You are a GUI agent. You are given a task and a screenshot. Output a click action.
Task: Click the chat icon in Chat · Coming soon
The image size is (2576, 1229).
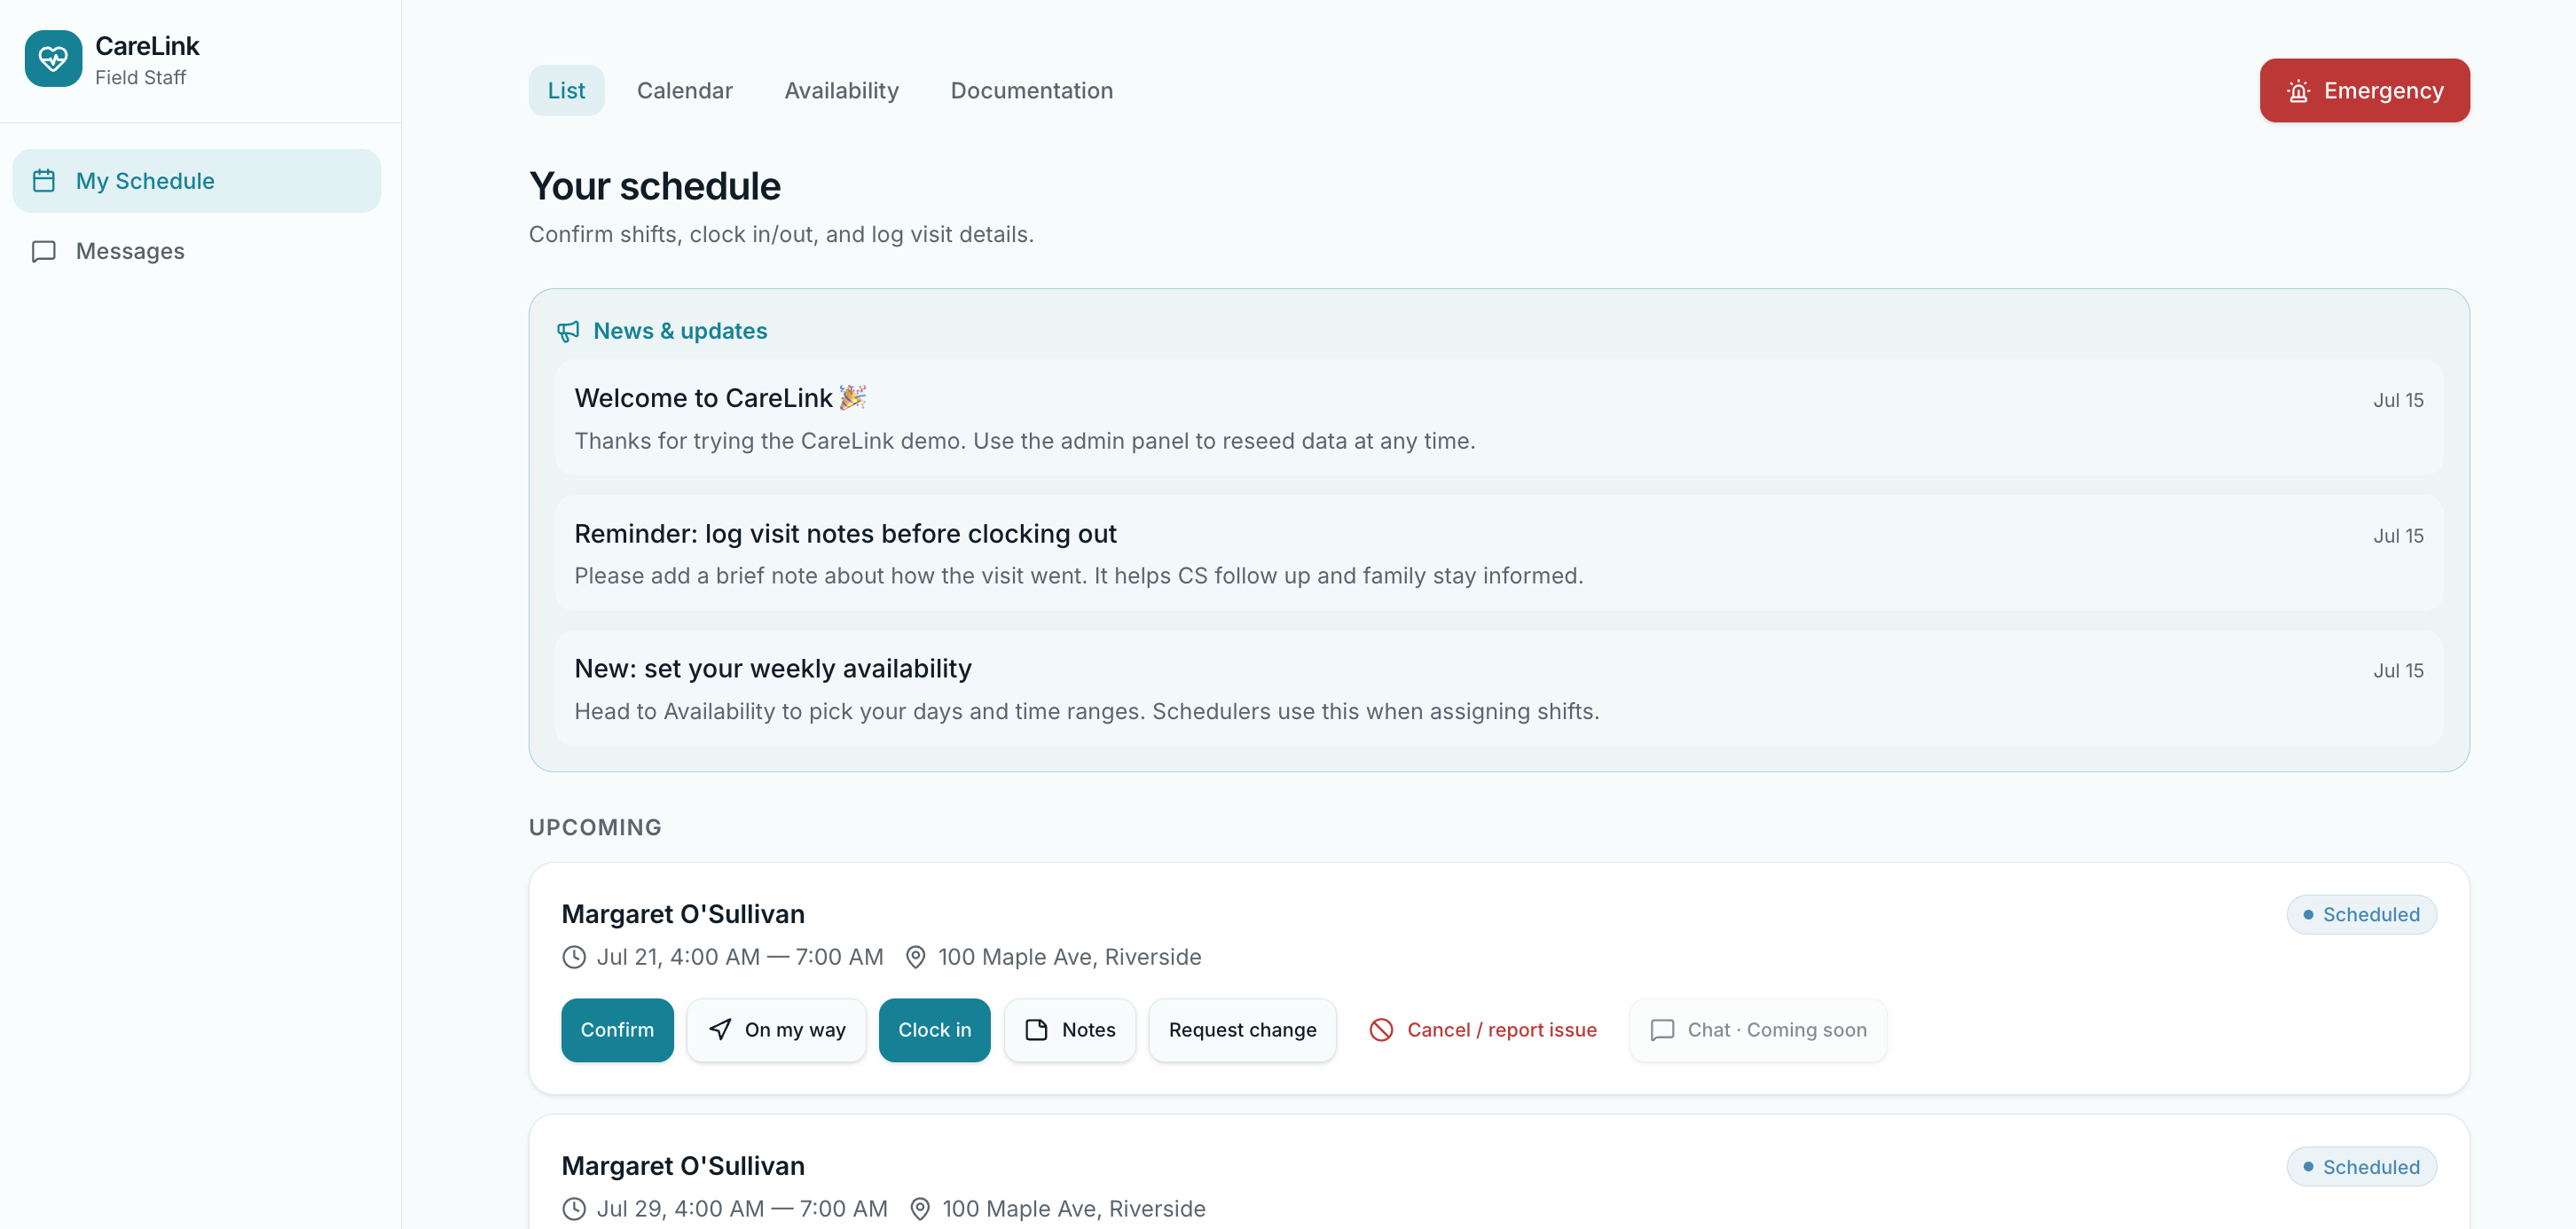point(1662,1030)
